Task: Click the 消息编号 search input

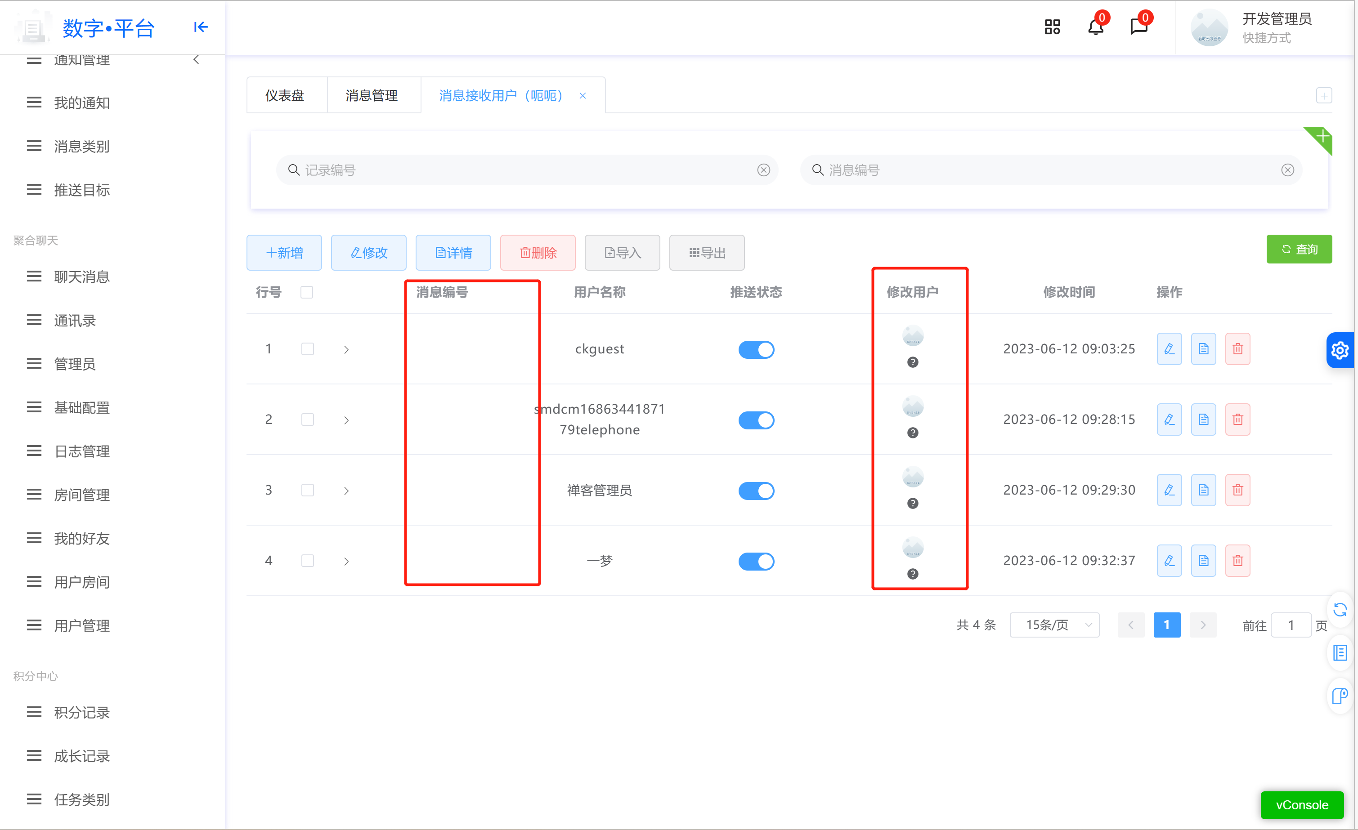Action: point(1051,170)
